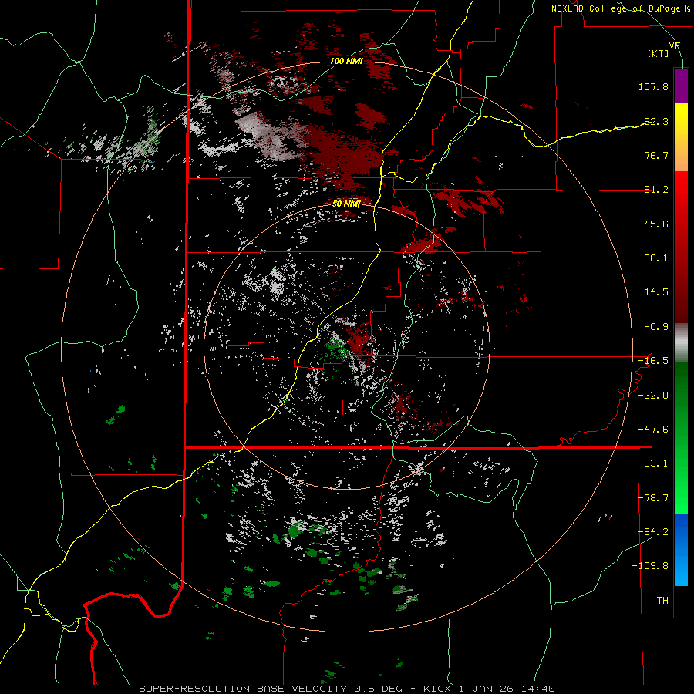Image resolution: width=694 pixels, height=694 pixels.
Task: Select the 92.3 value on velocity scale
Action: click(656, 121)
